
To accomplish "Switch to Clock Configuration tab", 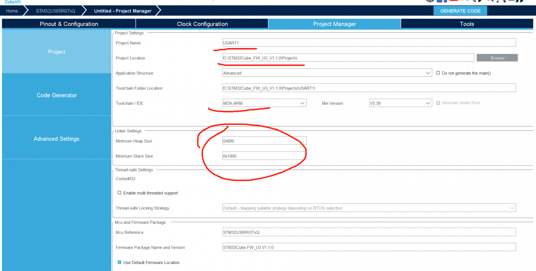I will [202, 24].
